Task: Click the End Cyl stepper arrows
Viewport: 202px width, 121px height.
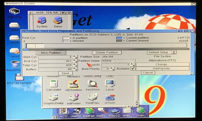Action: 75,61
